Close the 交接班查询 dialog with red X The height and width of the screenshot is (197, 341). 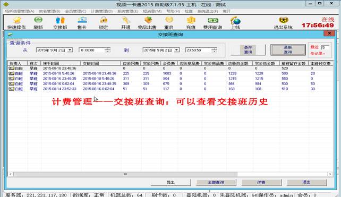tap(329, 33)
